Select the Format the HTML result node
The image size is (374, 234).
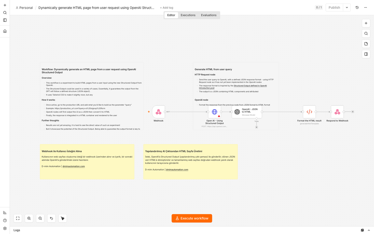[309, 112]
